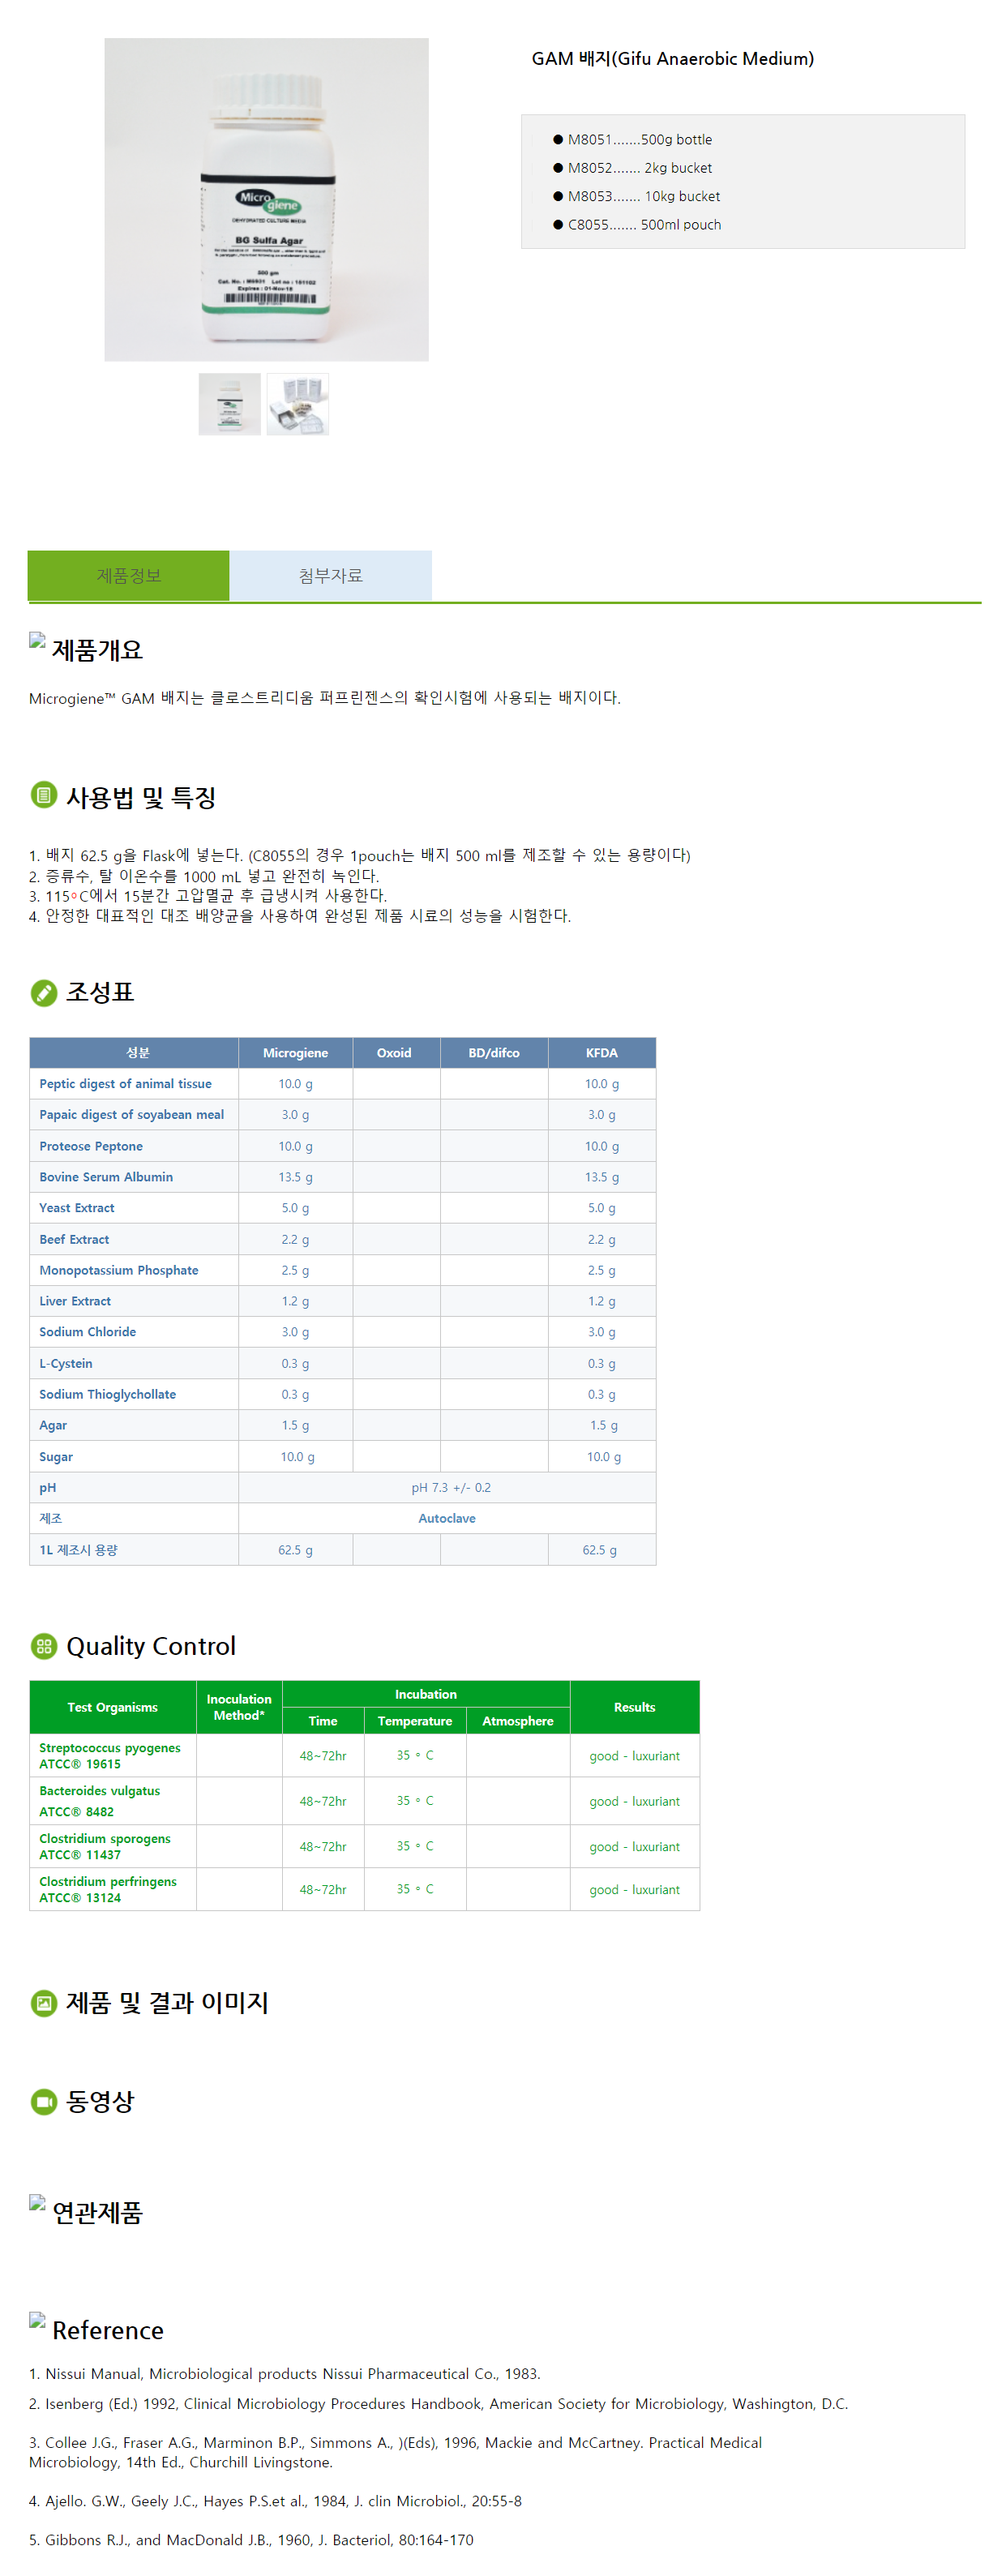Open the 제품정보 tab
This screenshot has width=1006, height=2576.
pos(129,575)
